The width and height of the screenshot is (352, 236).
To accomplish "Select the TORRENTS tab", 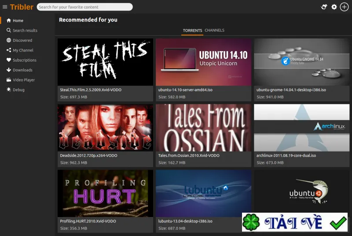I will pos(192,30).
